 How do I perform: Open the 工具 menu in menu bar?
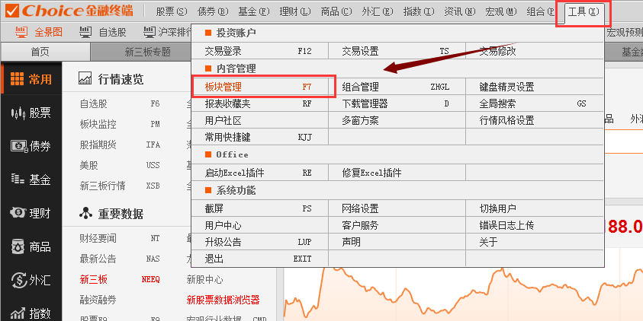(x=584, y=11)
